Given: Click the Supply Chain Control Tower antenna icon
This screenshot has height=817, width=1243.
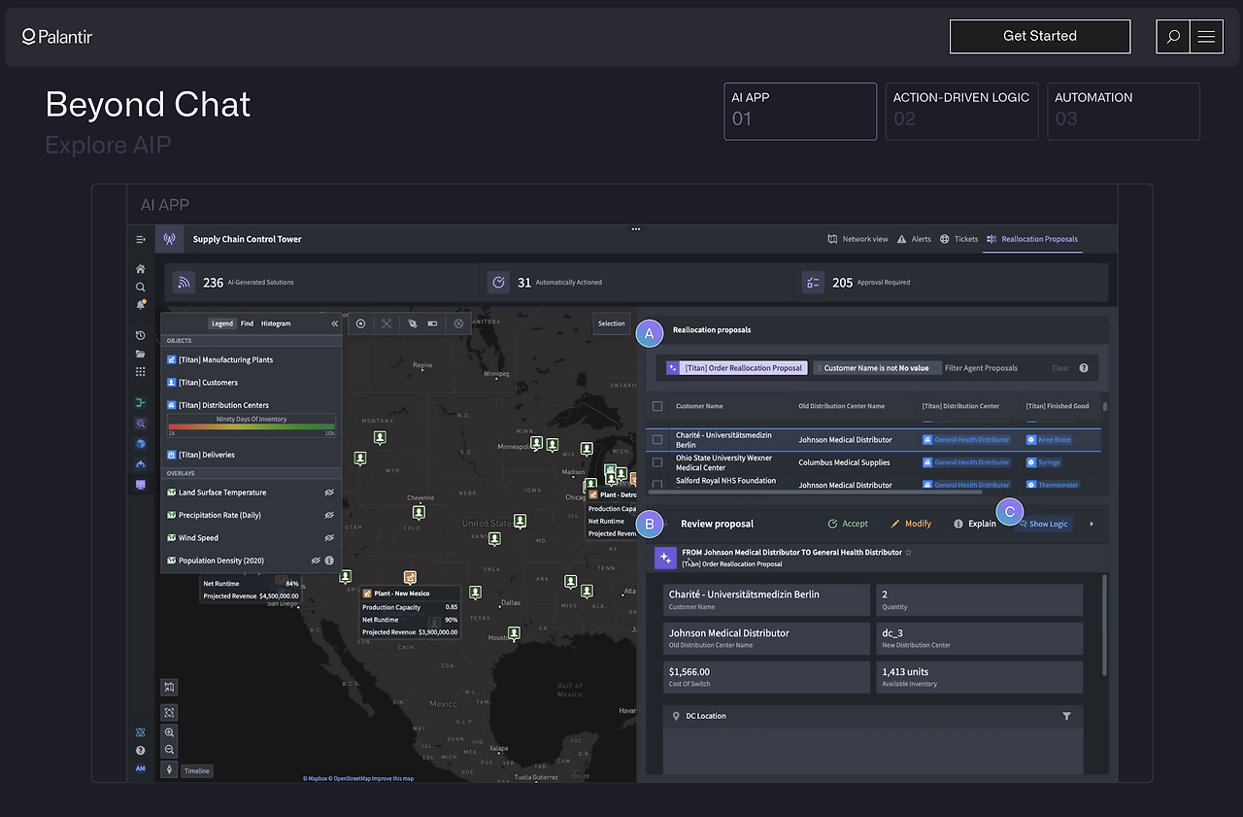Looking at the screenshot, I should tap(169, 239).
